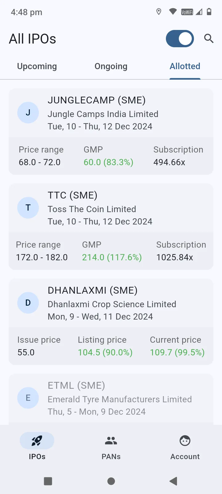Open the Account face icon
Image resolution: width=222 pixels, height=494 pixels.
pos(185,441)
